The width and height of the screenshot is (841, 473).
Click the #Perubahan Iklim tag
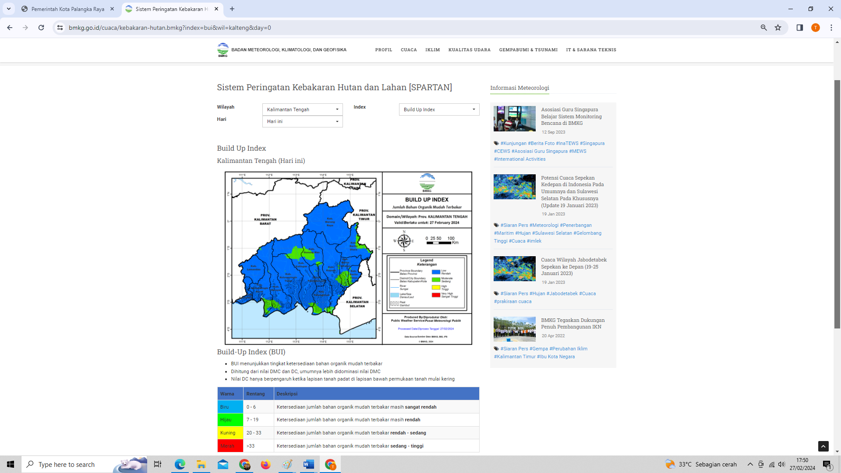(x=569, y=349)
